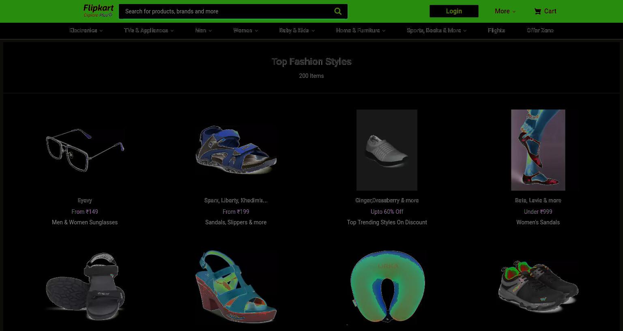The height and width of the screenshot is (331, 623).
Task: Open the Flights menu item
Action: (496, 30)
